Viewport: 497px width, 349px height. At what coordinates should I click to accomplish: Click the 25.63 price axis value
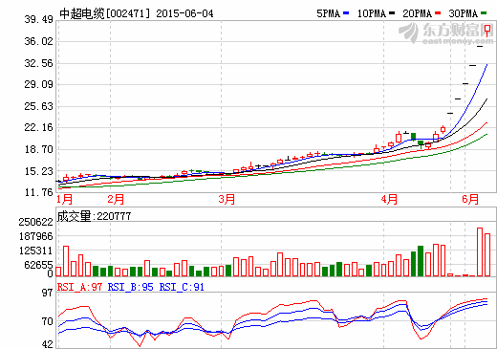click(x=38, y=106)
